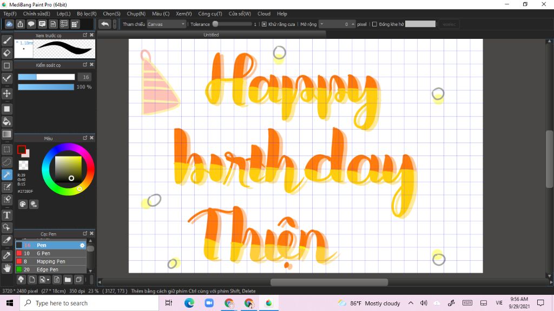Screen dimensions: 554x311
Task: Click the brush opacity slider at 100%
Action: (46, 87)
